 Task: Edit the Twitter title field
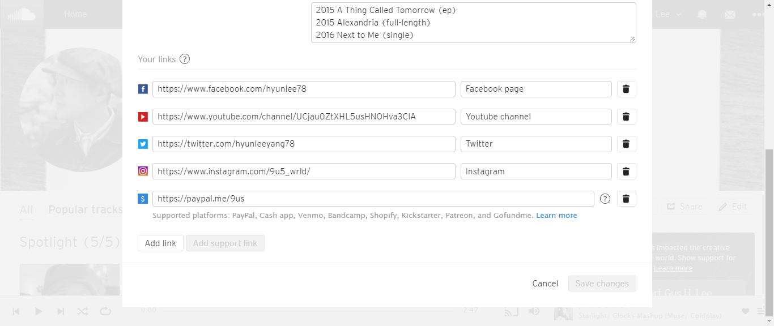[536, 144]
